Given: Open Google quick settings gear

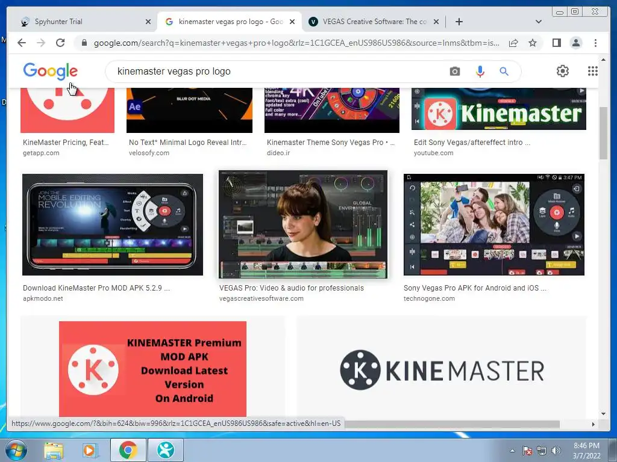Looking at the screenshot, I should pos(563,71).
